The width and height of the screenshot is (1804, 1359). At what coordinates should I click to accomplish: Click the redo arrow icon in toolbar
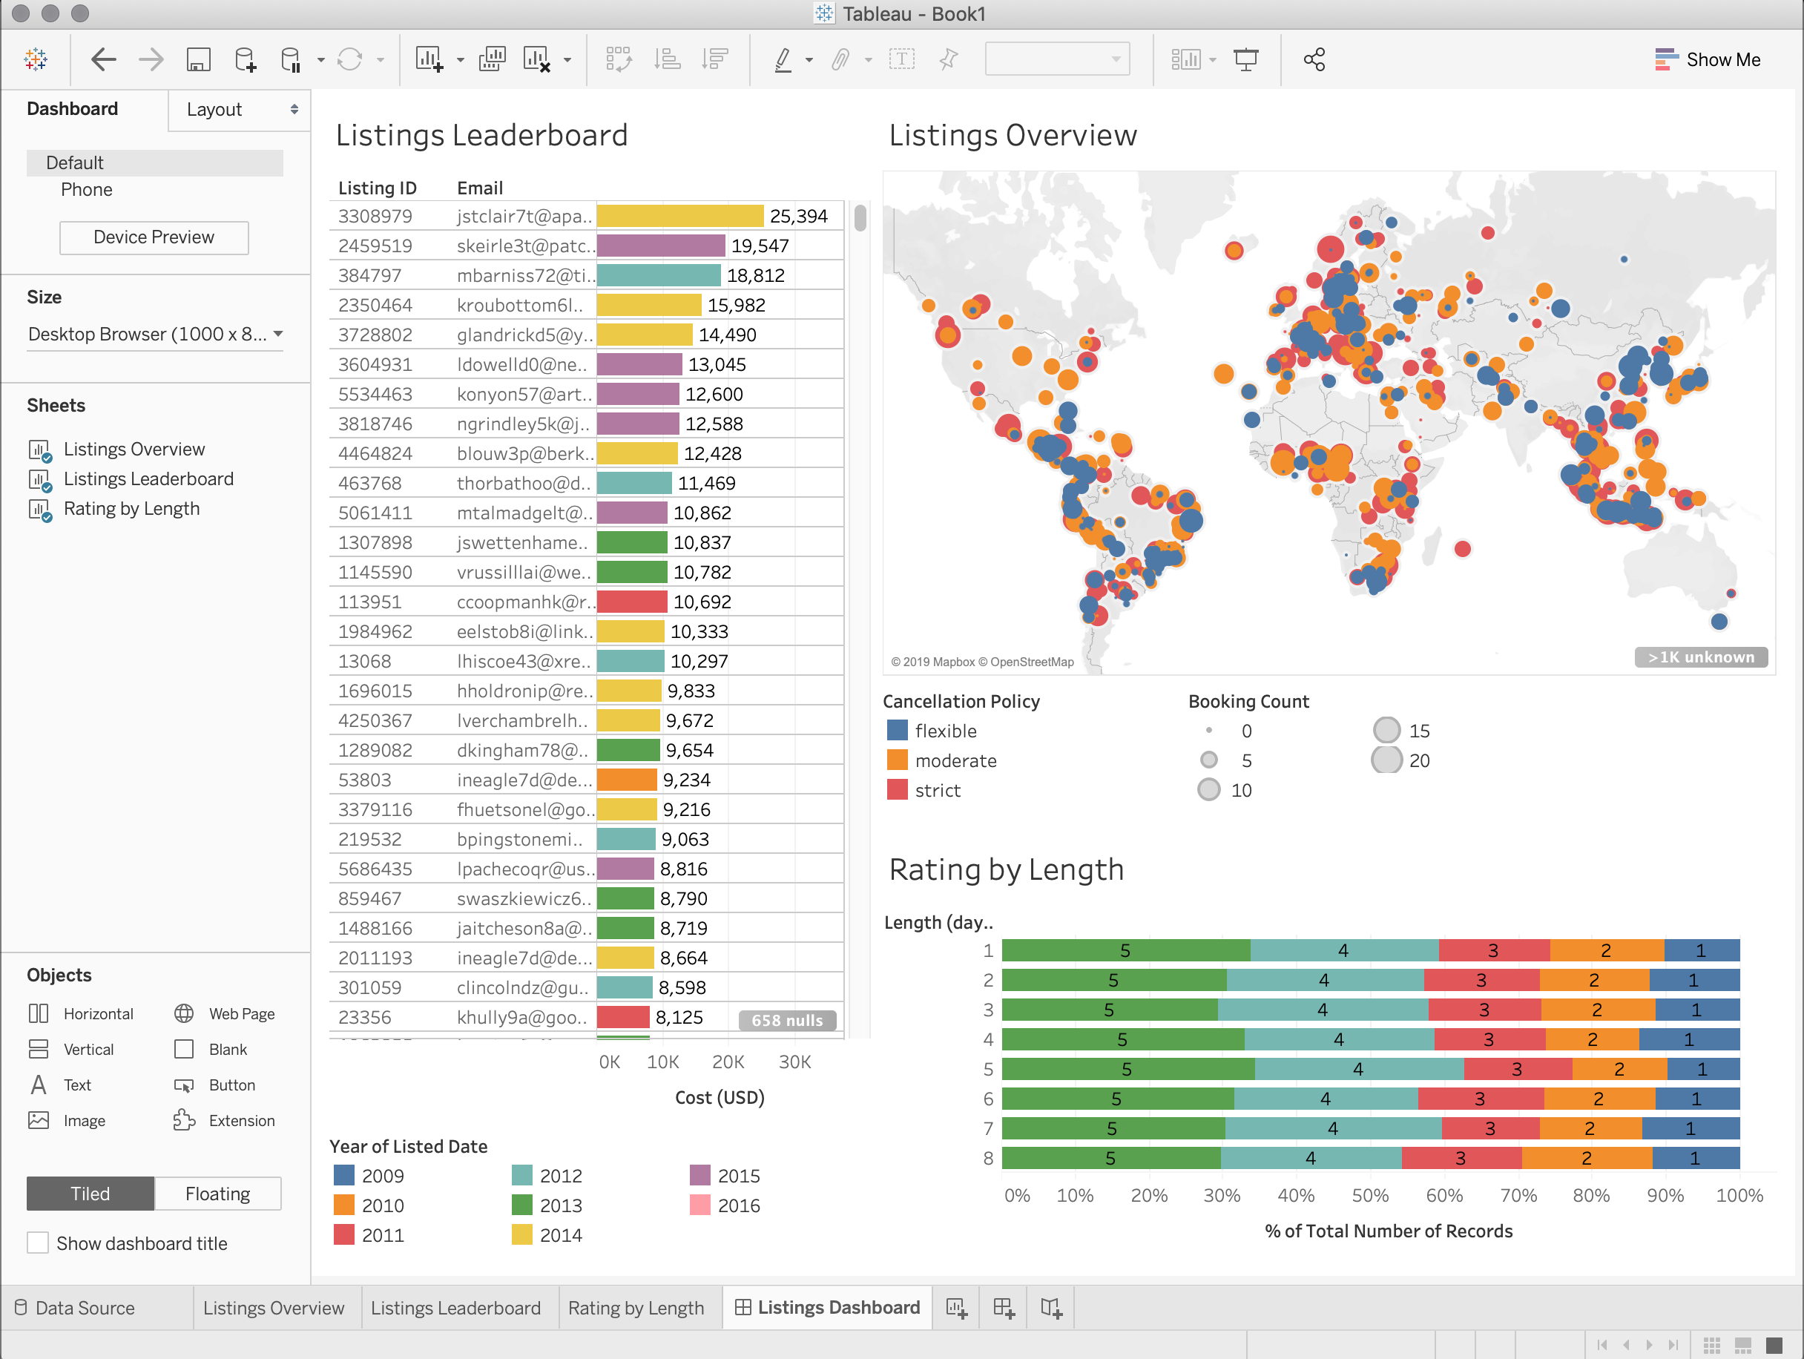coord(148,60)
